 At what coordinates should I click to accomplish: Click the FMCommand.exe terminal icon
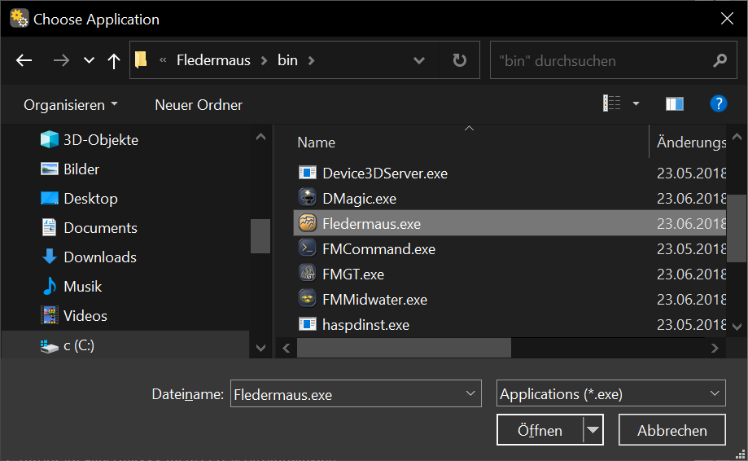tap(307, 248)
